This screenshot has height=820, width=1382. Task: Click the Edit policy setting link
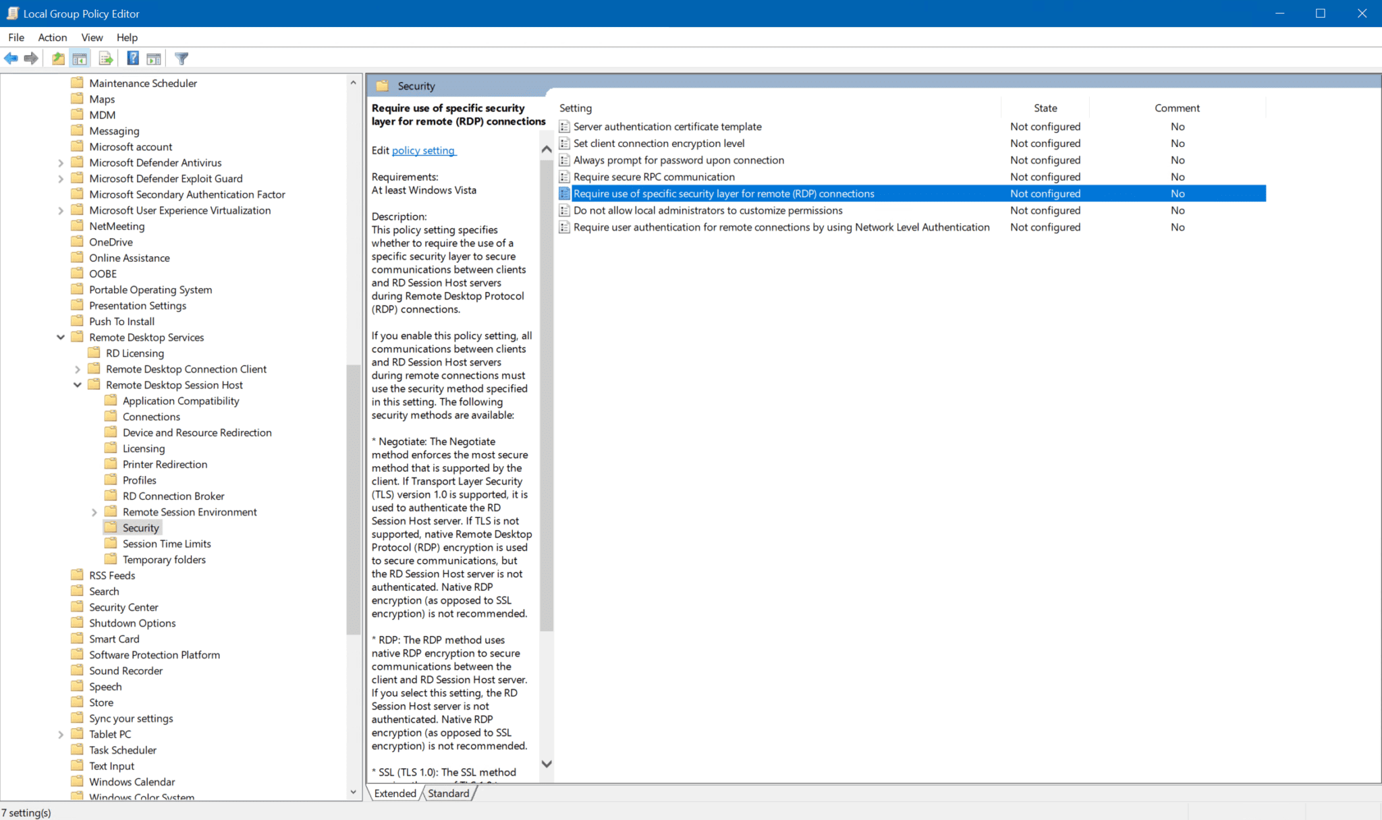[423, 150]
